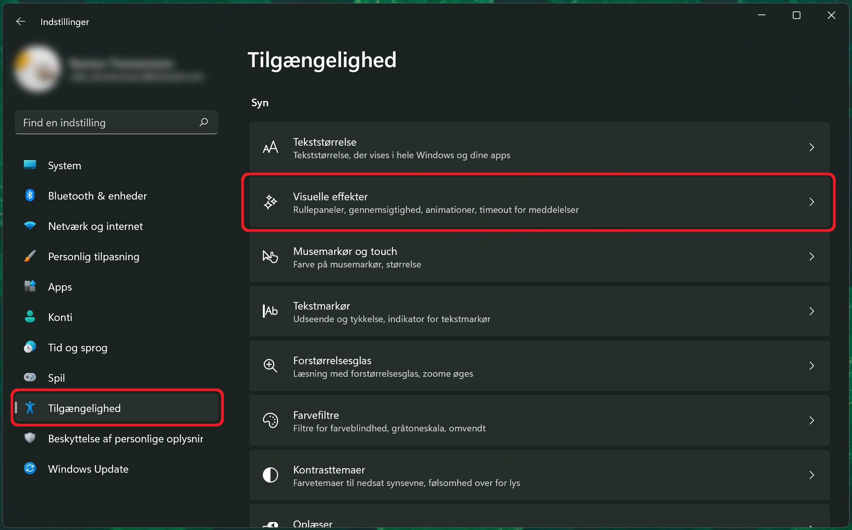Screen dimensions: 852x530
Task: Click the Tekstmarkør Ab icon
Action: (270, 311)
